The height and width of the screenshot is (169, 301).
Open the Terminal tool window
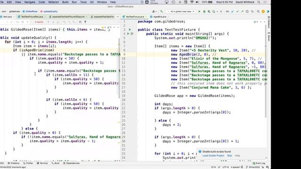(42, 163)
